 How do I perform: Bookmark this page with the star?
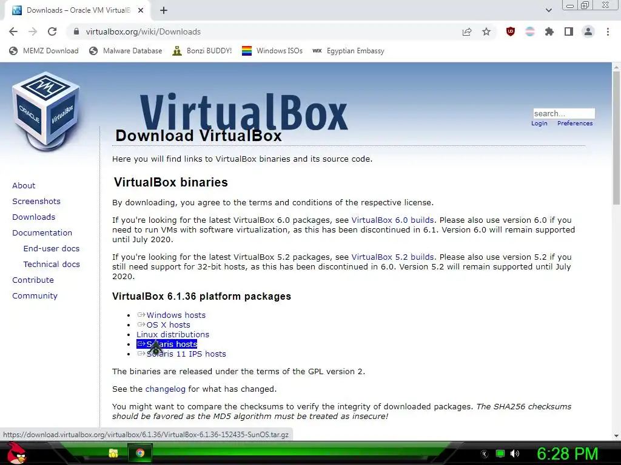(x=486, y=31)
